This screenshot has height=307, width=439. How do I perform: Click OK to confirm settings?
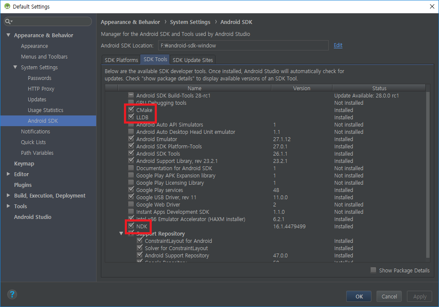point(359,296)
